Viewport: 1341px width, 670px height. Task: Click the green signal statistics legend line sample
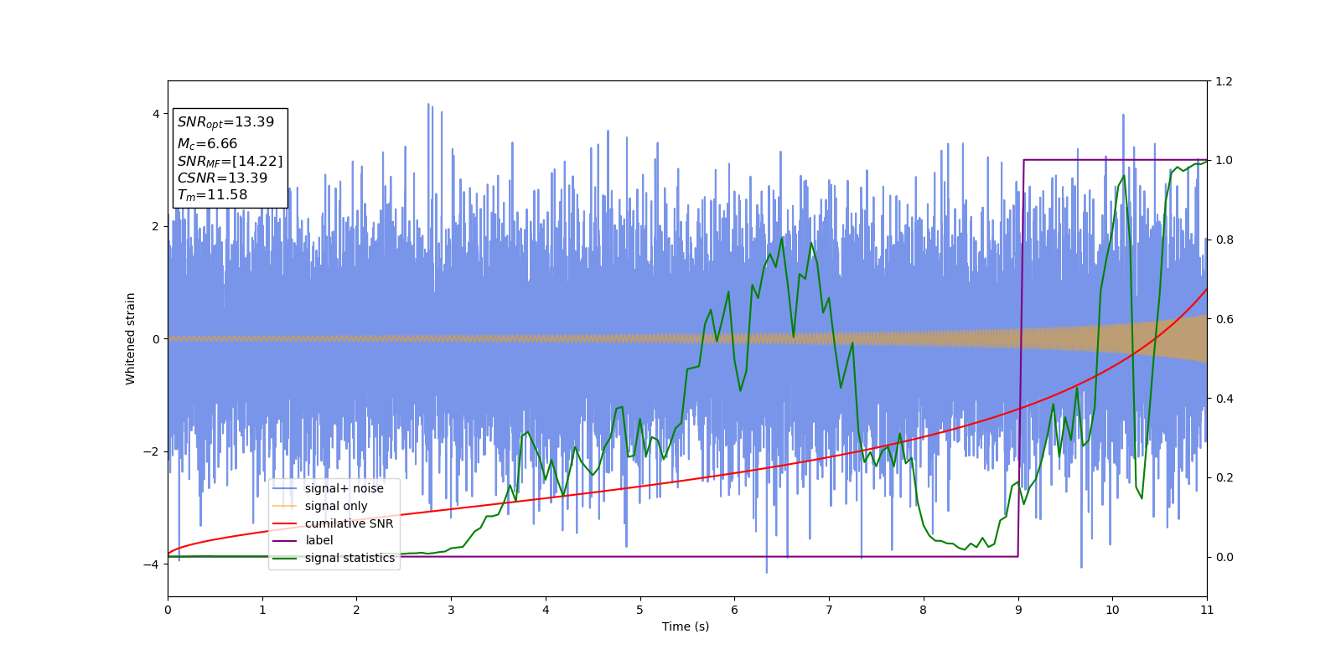point(285,559)
